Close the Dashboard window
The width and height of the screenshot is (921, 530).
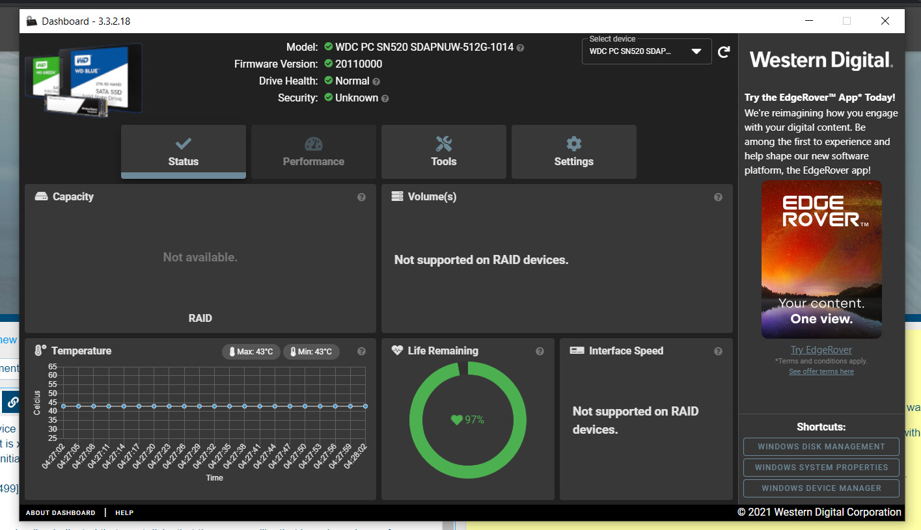coord(885,21)
